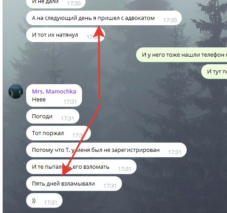
Task: Click the 17:31 timestamp on the '))' message
Action: click(51, 203)
